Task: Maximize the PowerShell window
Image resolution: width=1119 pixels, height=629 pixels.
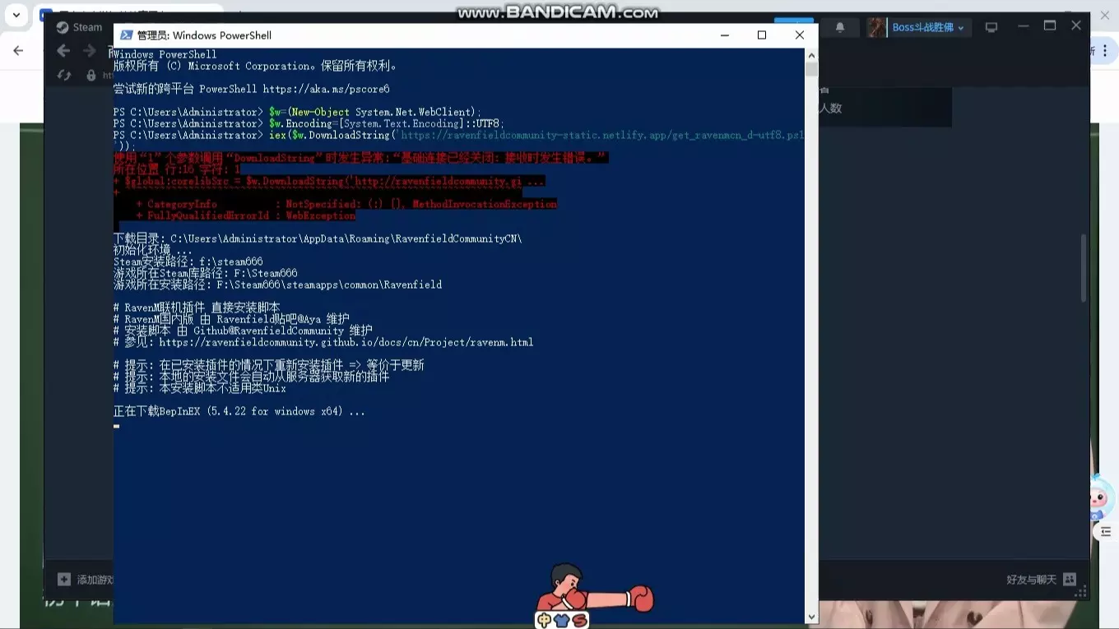Action: tap(762, 35)
